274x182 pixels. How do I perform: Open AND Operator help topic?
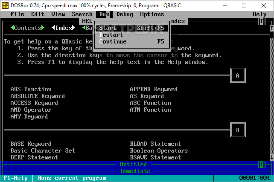[x=31, y=110]
